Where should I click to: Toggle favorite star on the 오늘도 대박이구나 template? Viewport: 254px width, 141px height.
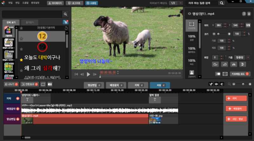(21, 59)
